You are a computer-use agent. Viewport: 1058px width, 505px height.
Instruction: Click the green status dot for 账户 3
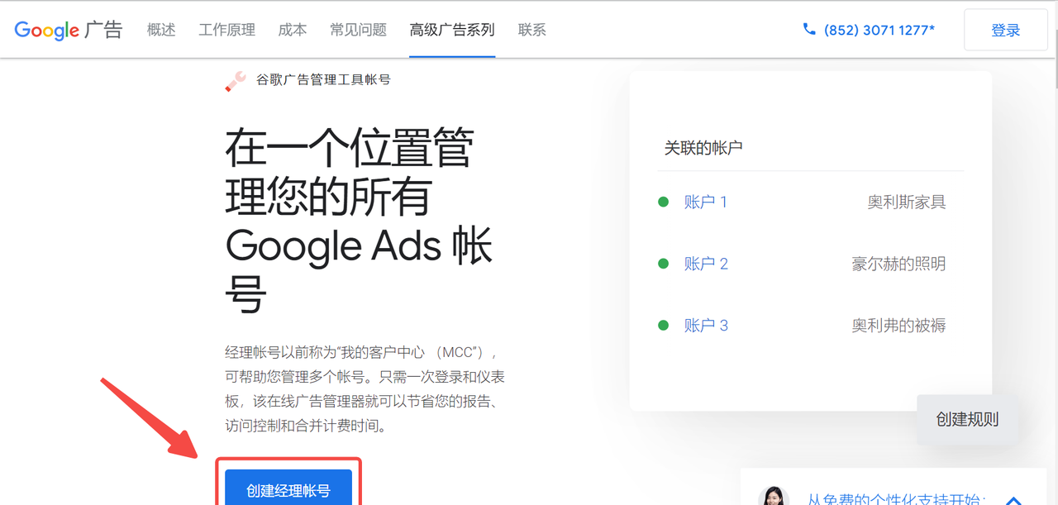pyautogui.click(x=663, y=326)
